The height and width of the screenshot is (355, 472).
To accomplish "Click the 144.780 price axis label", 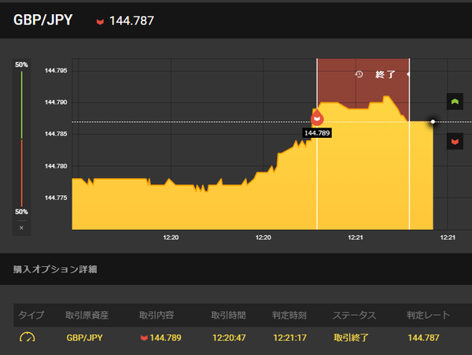I will click(56, 166).
